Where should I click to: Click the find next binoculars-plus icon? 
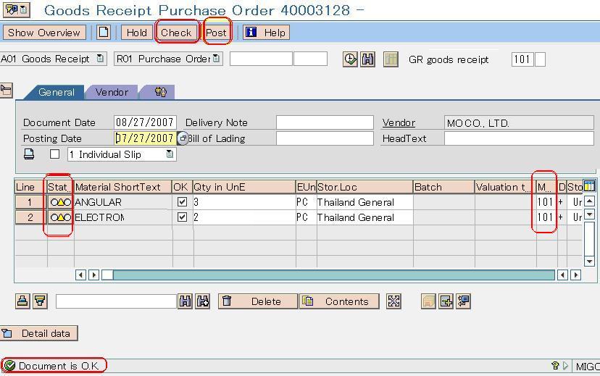203,301
